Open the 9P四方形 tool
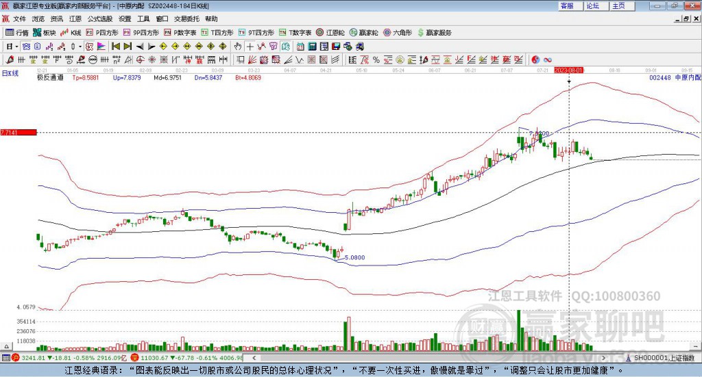This screenshot has height=377, width=702. tap(141, 33)
